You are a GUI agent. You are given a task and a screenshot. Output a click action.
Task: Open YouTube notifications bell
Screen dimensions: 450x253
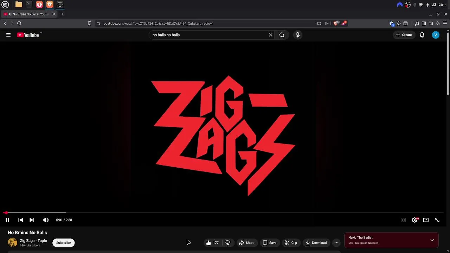[422, 35]
